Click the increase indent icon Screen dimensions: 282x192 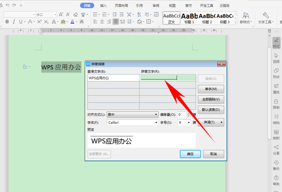point(122,14)
